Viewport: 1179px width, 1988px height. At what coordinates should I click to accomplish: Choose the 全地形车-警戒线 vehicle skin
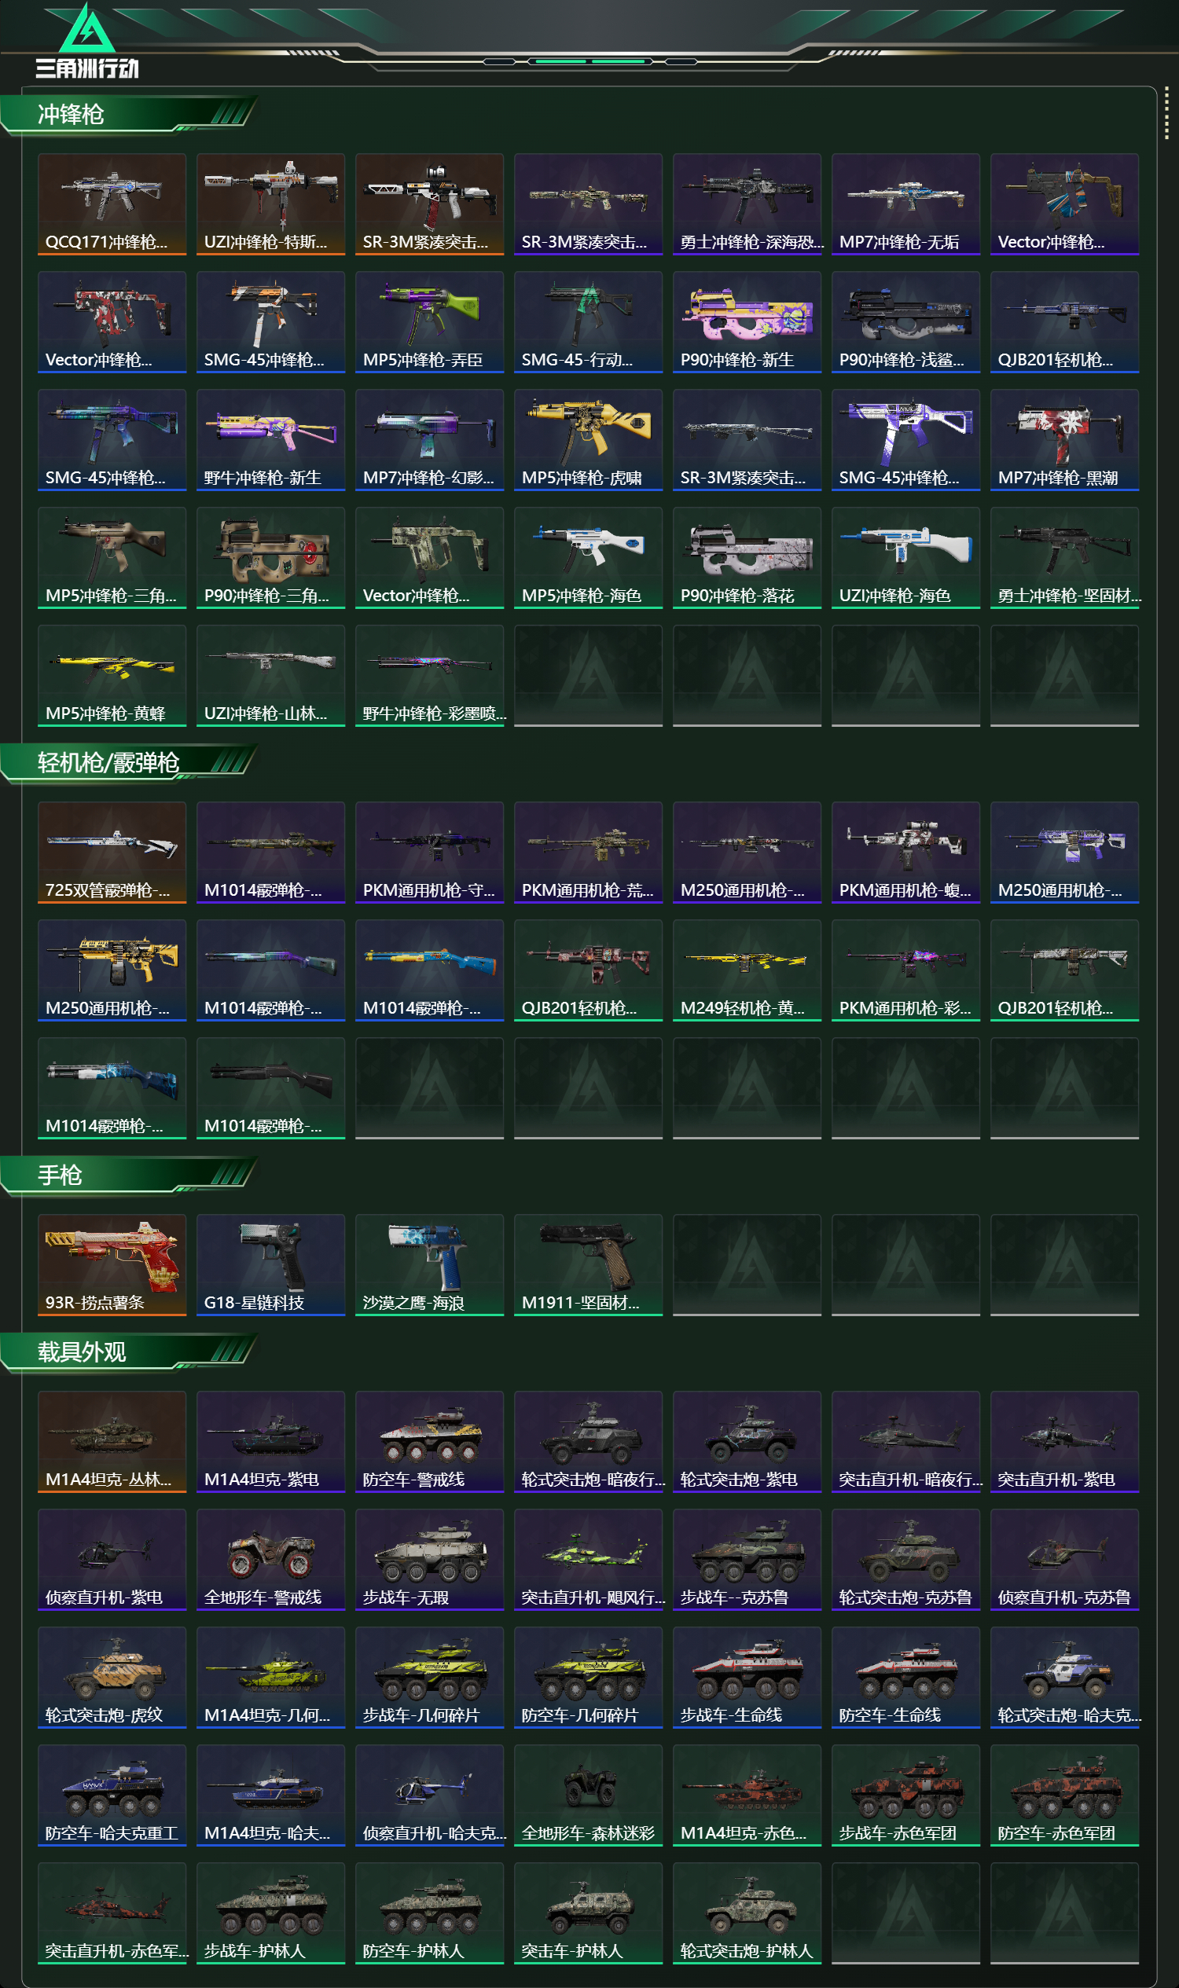click(x=271, y=1560)
